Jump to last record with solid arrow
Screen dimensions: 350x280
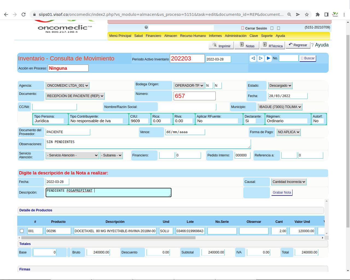coord(268,58)
